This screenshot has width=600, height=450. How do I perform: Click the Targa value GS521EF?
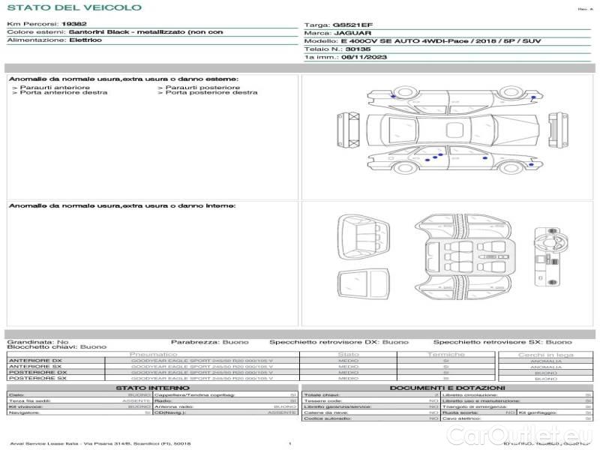click(x=352, y=25)
